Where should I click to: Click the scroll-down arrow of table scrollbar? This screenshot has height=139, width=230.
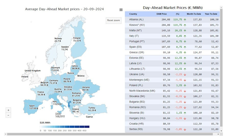coord(221,131)
